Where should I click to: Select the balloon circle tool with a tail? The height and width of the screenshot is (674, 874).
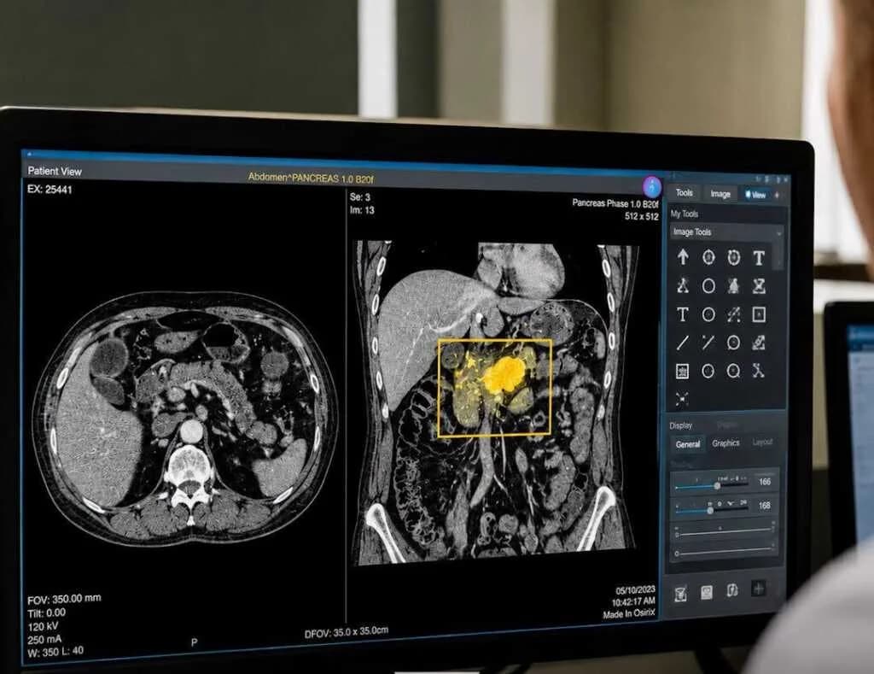(x=733, y=343)
